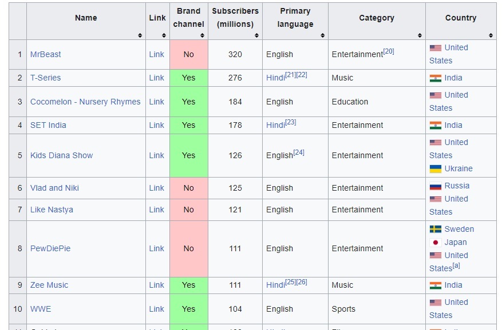Sort by Category column arrows
Viewport: 502px width, 330px height.
(x=420, y=35)
